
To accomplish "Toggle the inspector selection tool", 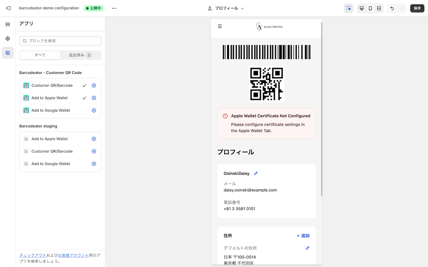I will pyautogui.click(x=349, y=8).
